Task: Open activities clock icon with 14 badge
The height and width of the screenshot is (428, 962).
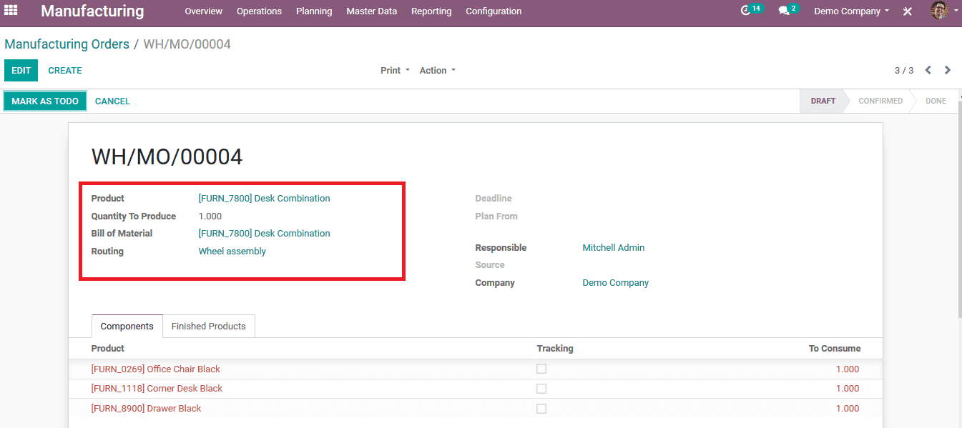Action: click(751, 10)
